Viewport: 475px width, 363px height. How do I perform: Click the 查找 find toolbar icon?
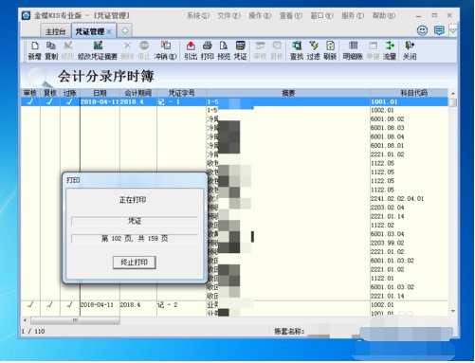tap(297, 50)
